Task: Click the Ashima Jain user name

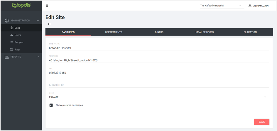Action: coord(261,6)
